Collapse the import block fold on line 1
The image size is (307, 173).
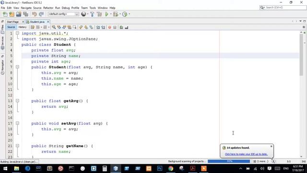17,33
